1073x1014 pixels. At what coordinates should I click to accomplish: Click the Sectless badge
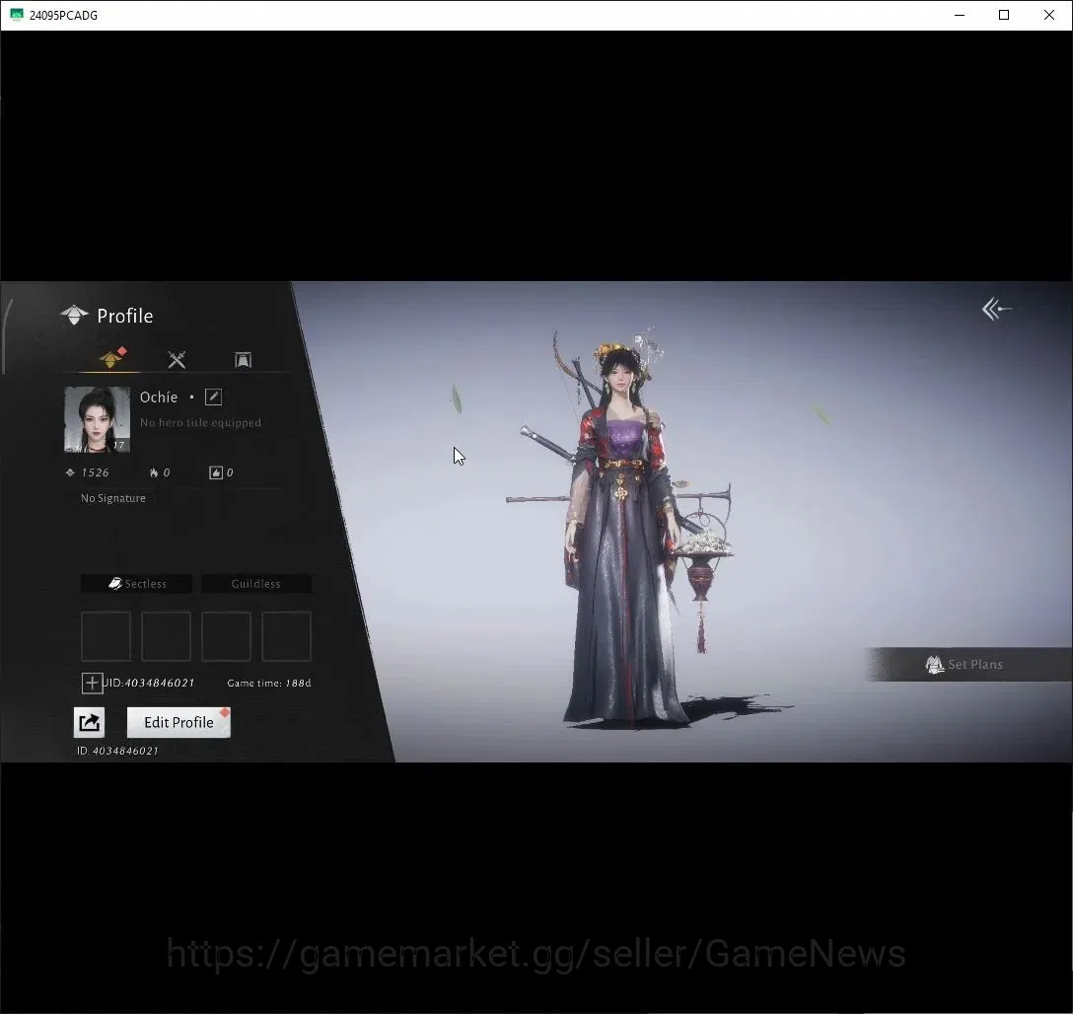(x=136, y=584)
